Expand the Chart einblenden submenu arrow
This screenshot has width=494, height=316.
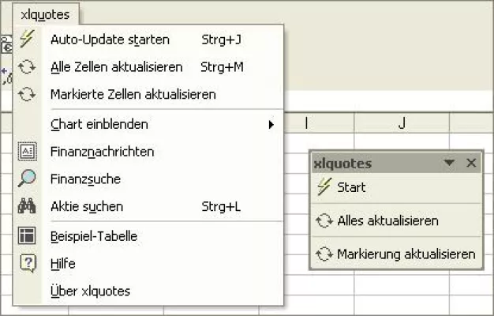tap(271, 124)
